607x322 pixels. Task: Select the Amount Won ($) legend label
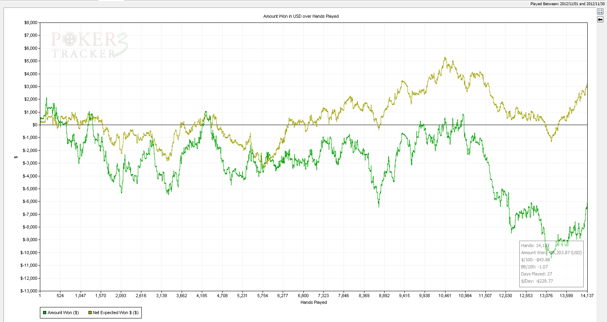point(63,313)
